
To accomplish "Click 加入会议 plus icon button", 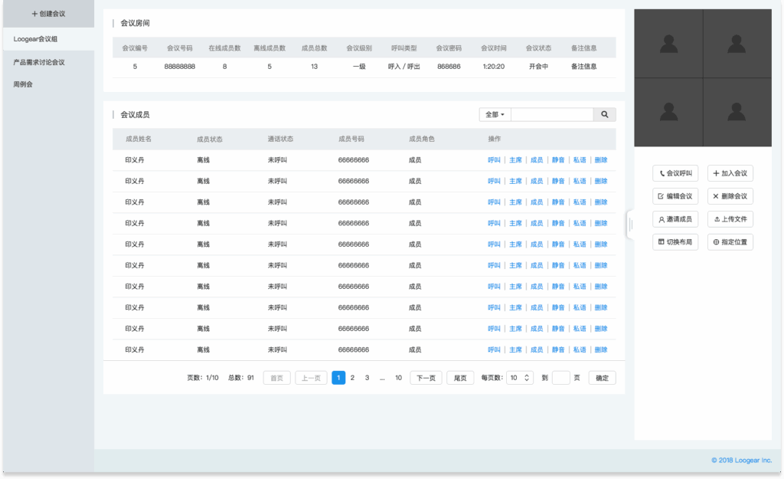I will [x=730, y=174].
